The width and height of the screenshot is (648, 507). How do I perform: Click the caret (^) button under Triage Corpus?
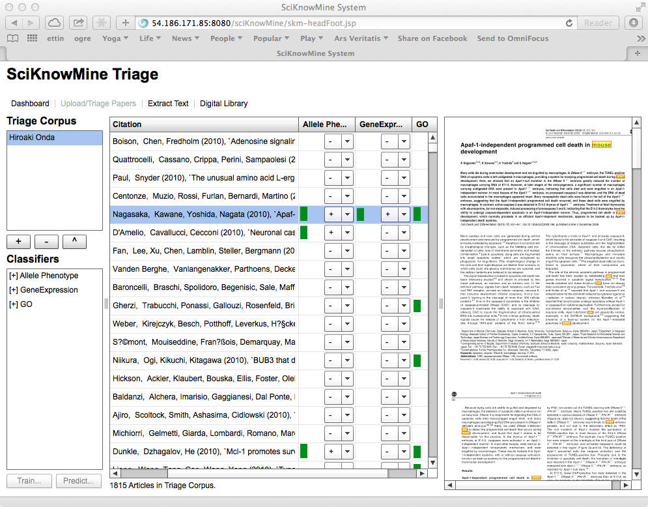pos(74,242)
